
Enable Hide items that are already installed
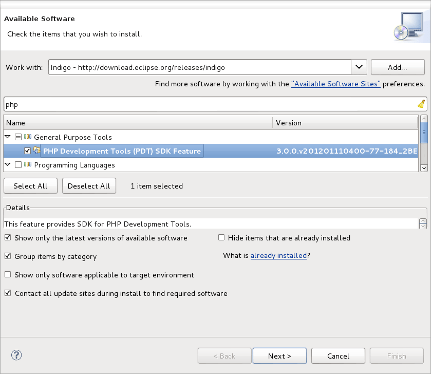[x=221, y=237]
